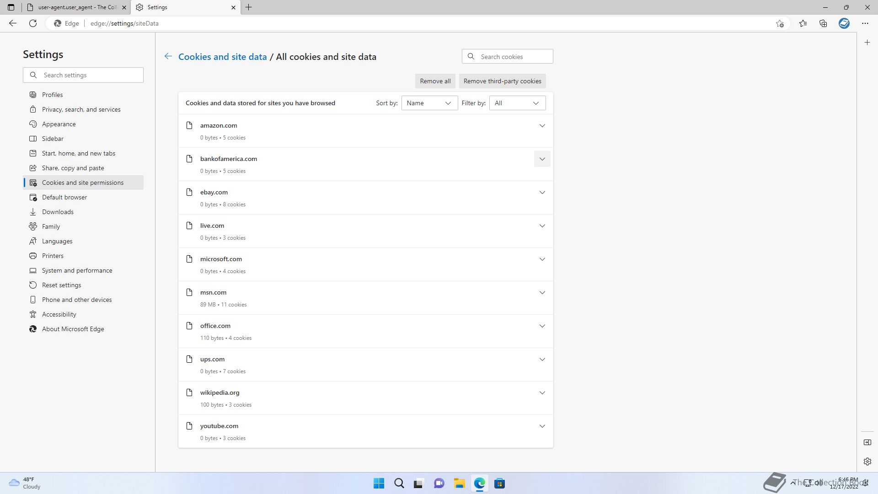Open Task View in taskbar
The width and height of the screenshot is (878, 494).
419,483
